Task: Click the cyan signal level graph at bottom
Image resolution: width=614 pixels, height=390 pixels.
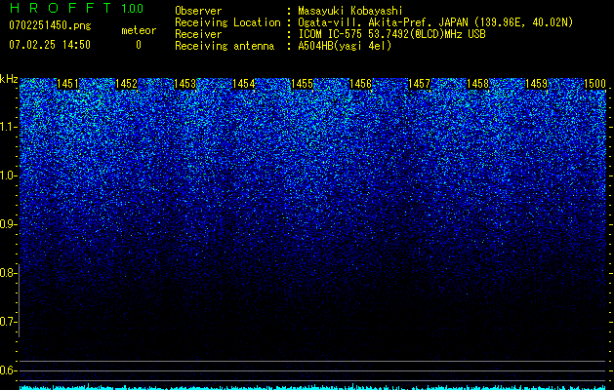Action: [312, 387]
